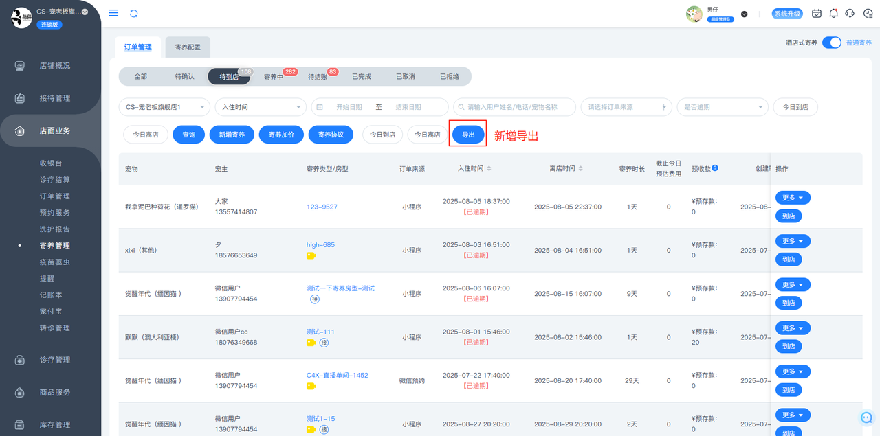The height and width of the screenshot is (436, 880).
Task: Open the user account dropdown arrow
Action: [745, 14]
